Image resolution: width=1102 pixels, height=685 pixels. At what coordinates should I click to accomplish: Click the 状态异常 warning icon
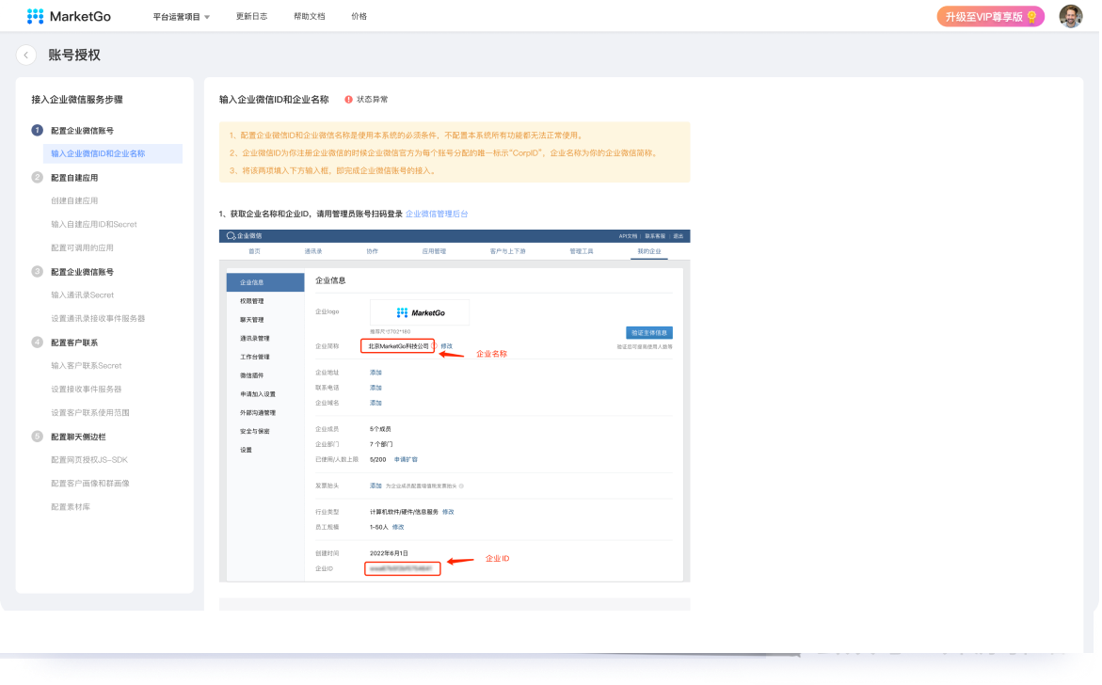(348, 100)
